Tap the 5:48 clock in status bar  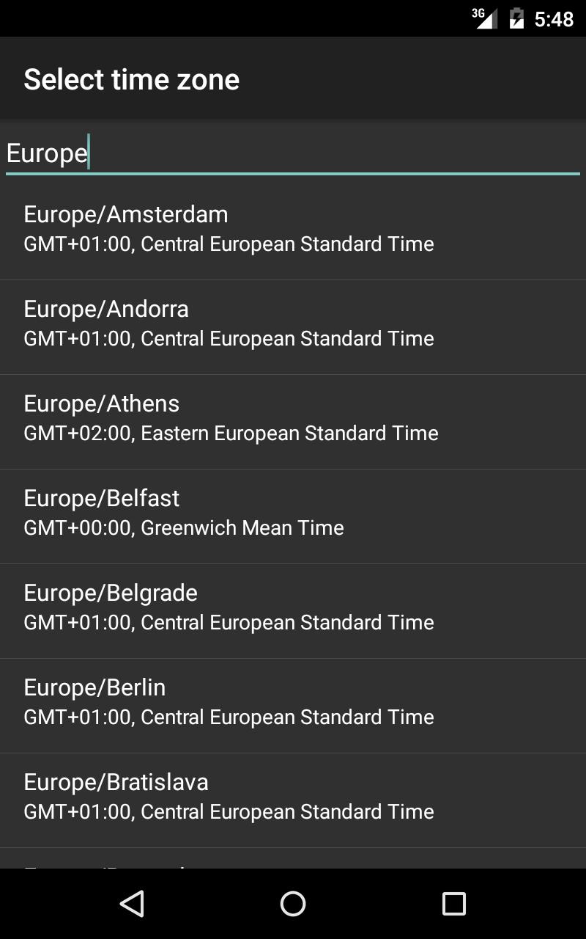tap(554, 19)
